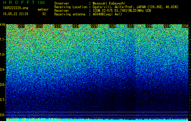The height and width of the screenshot is (121, 191).
Task: Click the meteor label
Action: [x=43, y=9]
